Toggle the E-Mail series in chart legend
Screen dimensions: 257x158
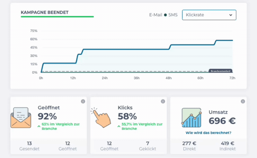coord(155,15)
